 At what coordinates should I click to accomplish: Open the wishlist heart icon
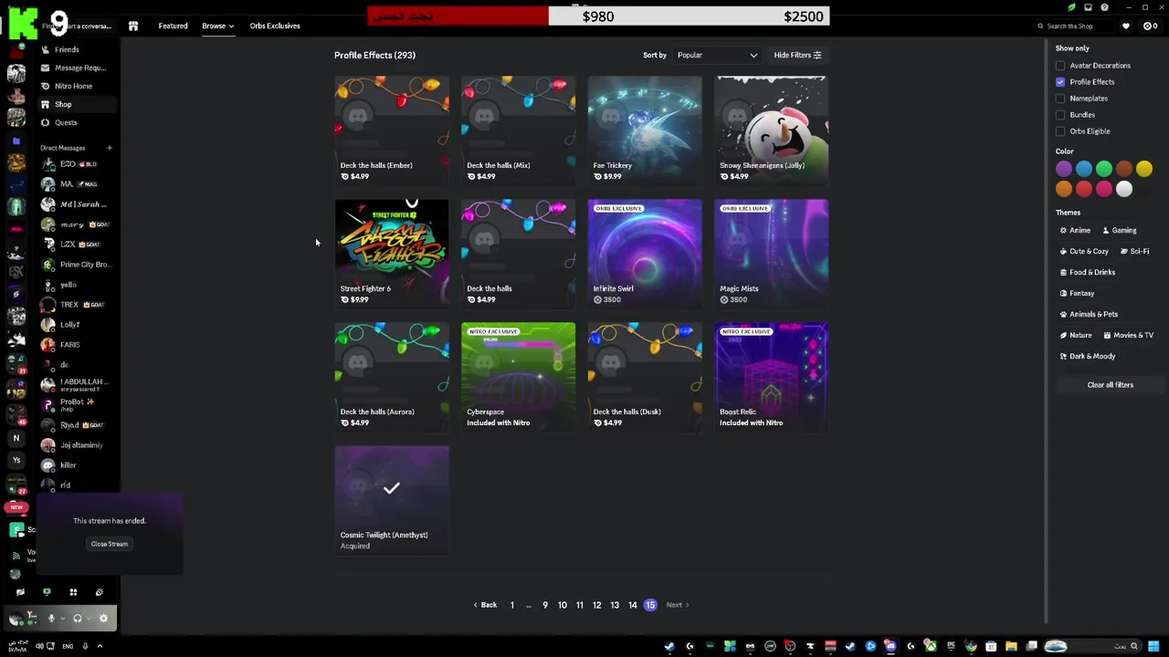[x=1126, y=26]
